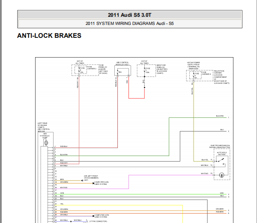Click the ABS hydraulic pump motor symbol
The image size is (257, 223).
pyautogui.click(x=46, y=143)
